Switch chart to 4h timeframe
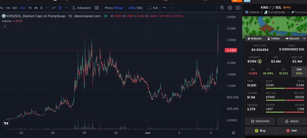 click(x=36, y=8)
